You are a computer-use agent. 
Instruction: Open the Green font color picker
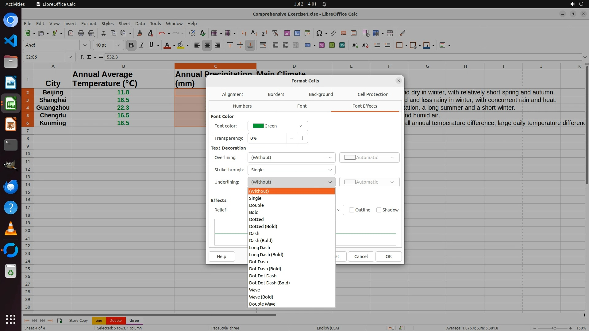coord(277,126)
